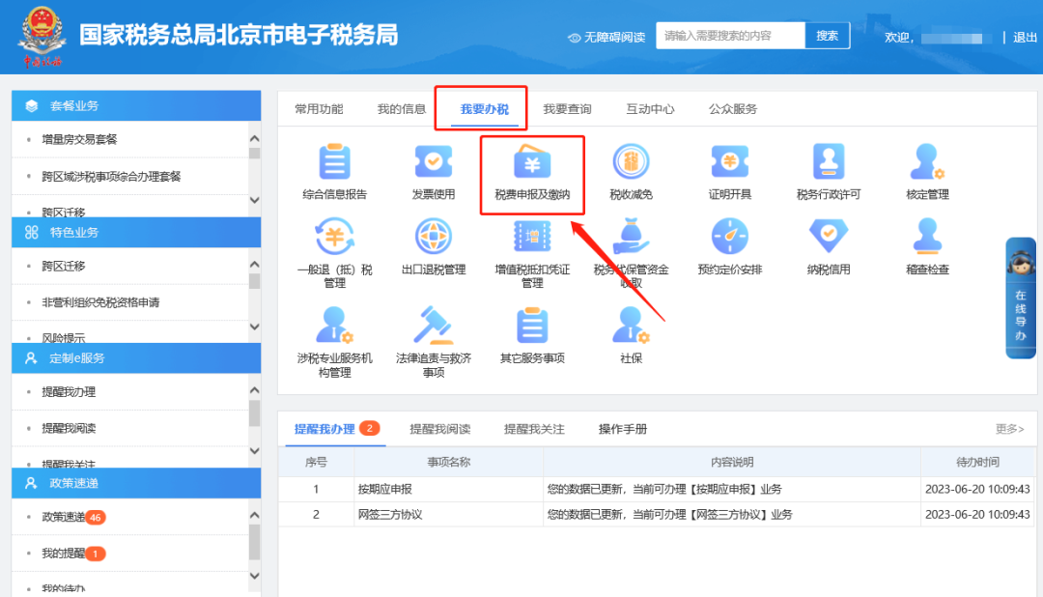Open 发票使用 icon
This screenshot has width=1043, height=597.
[433, 161]
